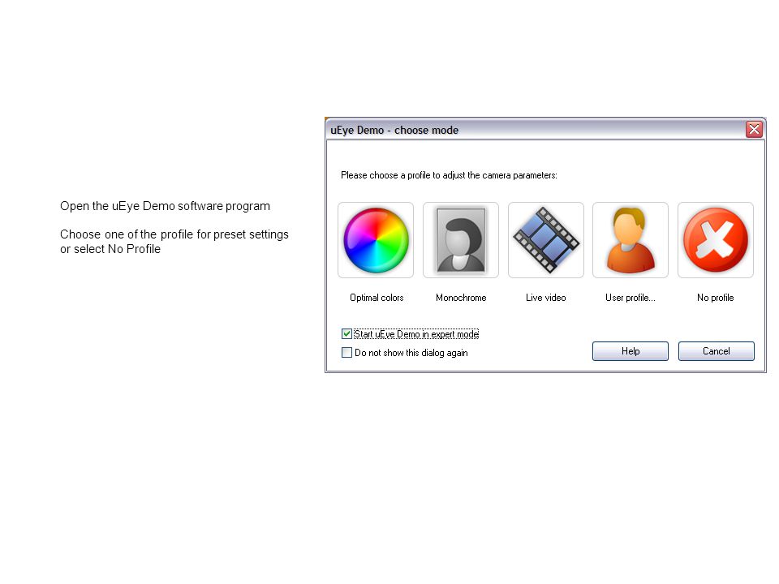This screenshot has height=584, width=779.
Task: Close the uEye Demo dialog window
Action: tap(754, 130)
